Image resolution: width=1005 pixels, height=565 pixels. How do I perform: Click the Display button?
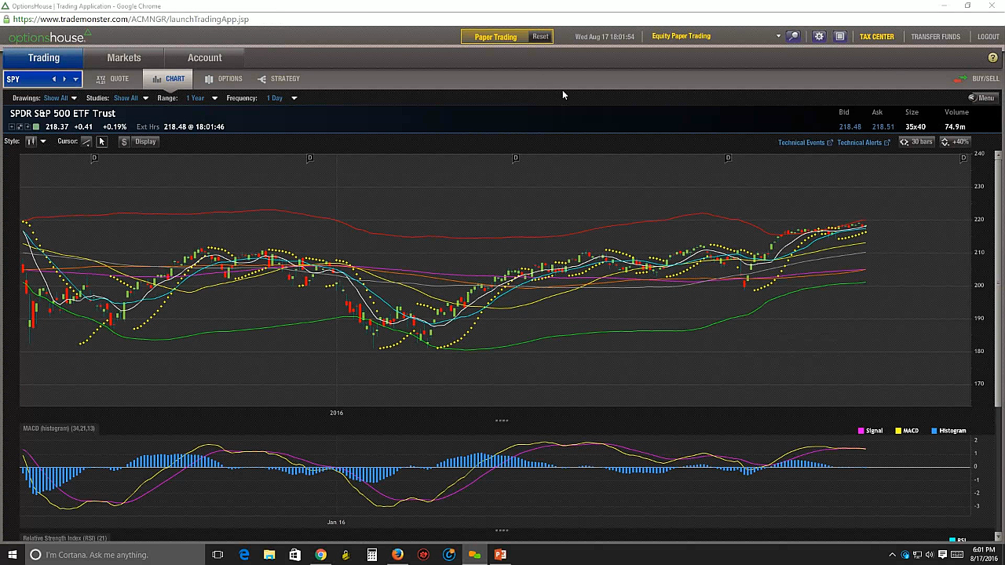coord(145,141)
